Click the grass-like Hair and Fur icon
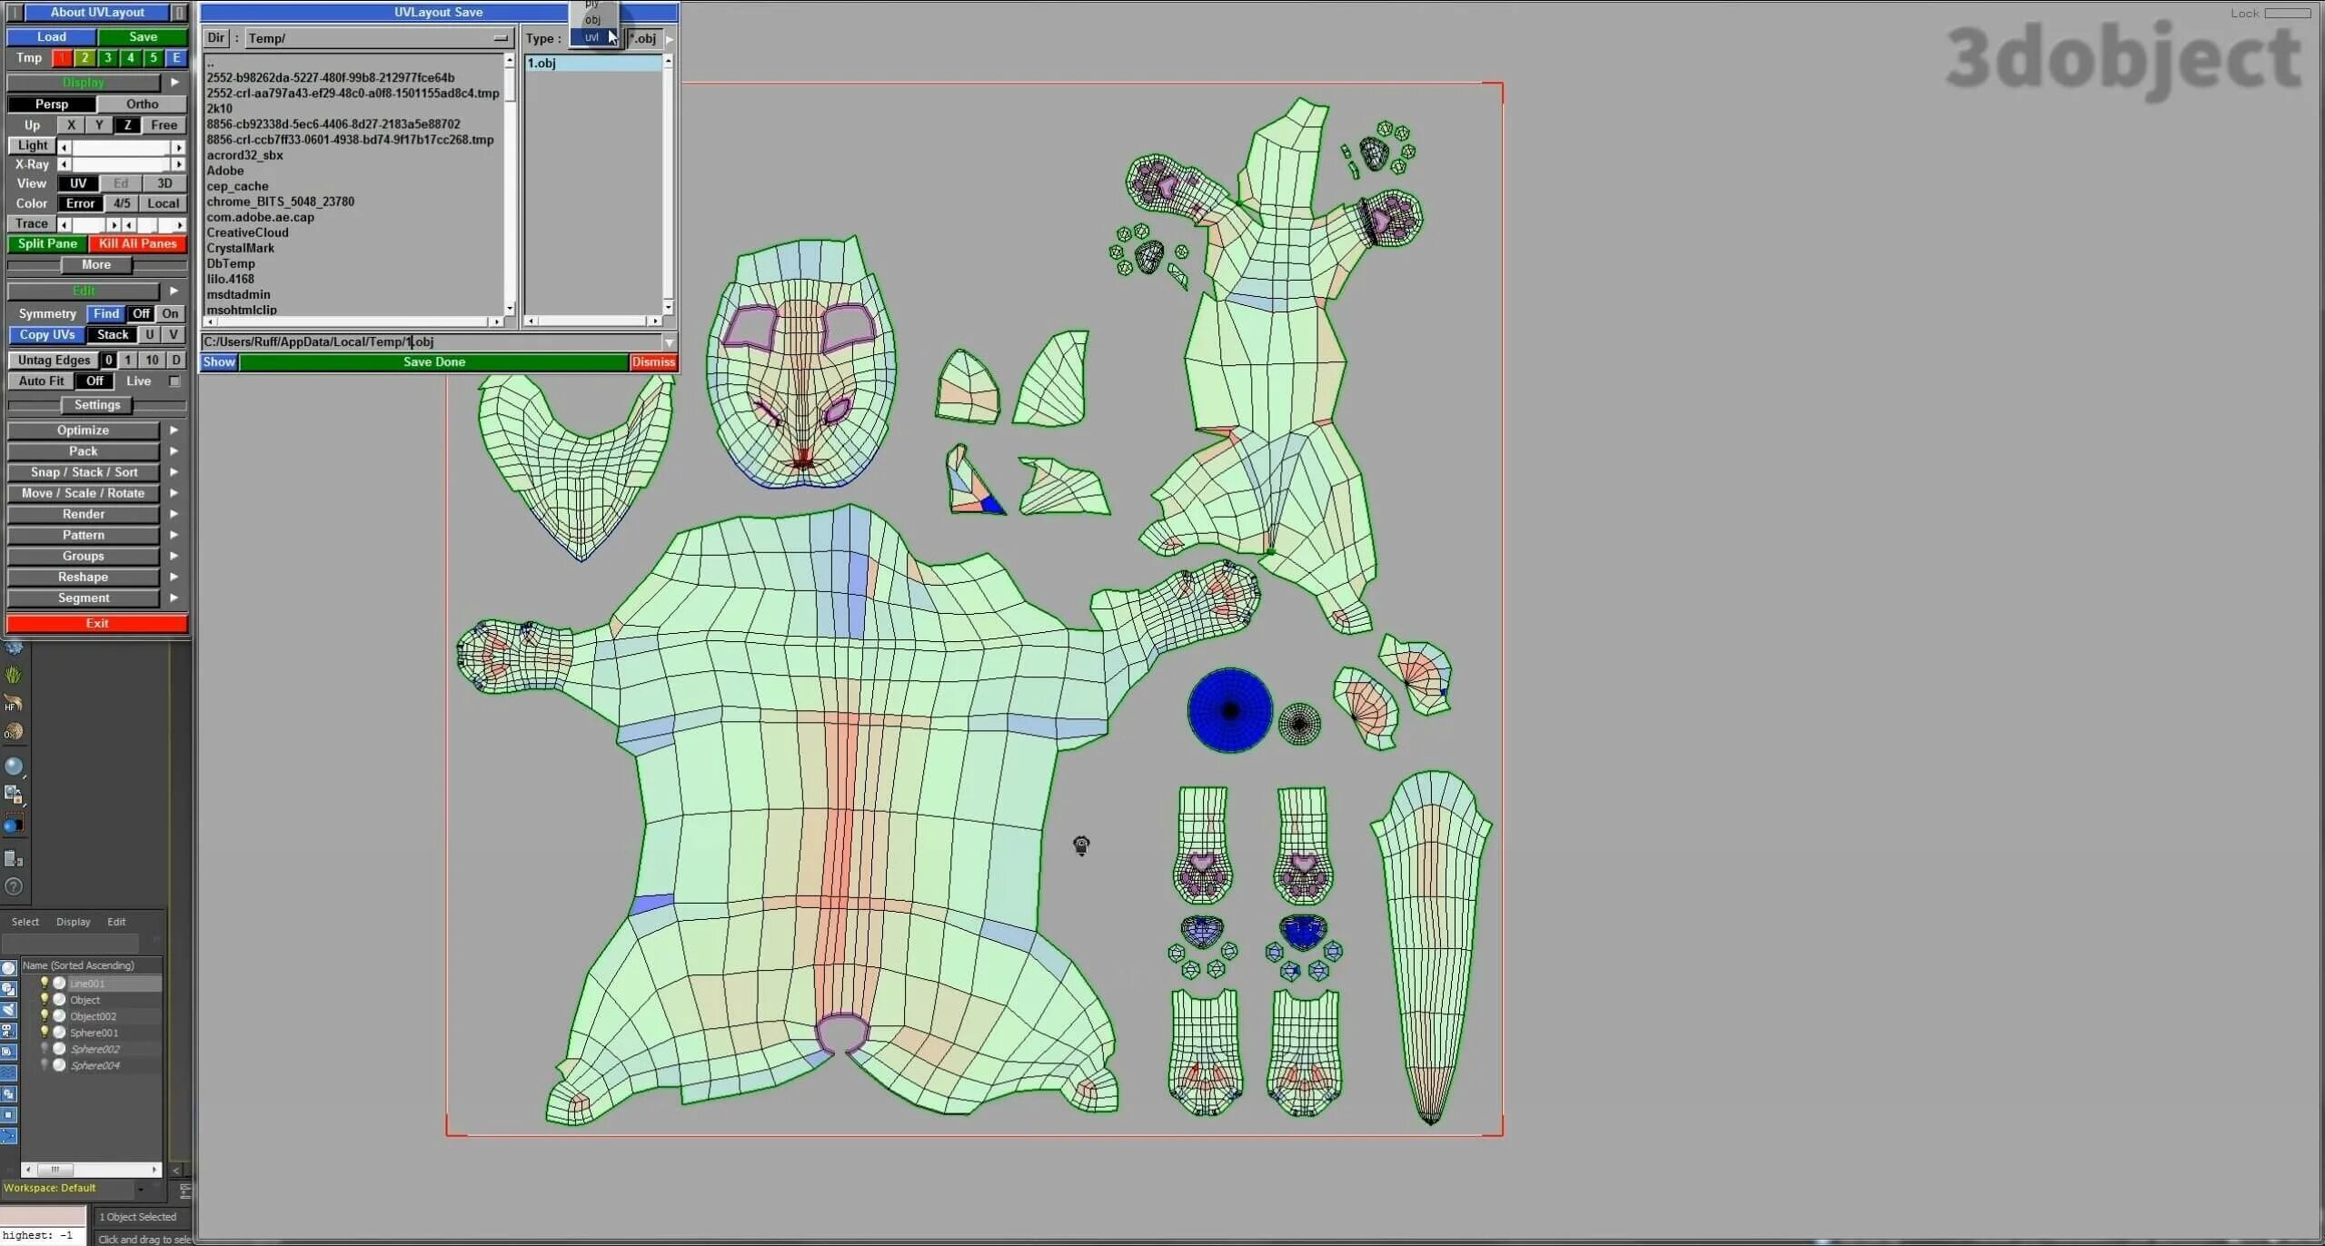This screenshot has height=1246, width=2325. [x=13, y=675]
